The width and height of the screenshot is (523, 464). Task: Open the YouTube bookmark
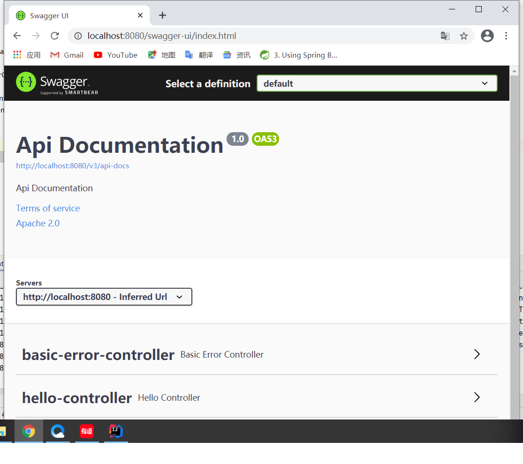[x=115, y=55]
